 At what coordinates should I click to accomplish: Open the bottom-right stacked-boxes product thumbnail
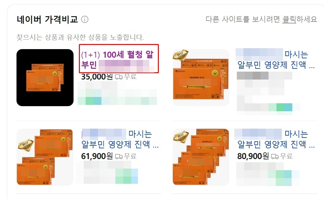point(201,157)
